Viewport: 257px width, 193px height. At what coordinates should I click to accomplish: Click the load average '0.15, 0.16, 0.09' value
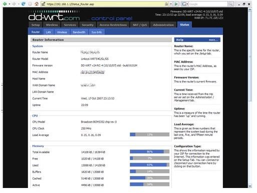[x=91, y=135]
